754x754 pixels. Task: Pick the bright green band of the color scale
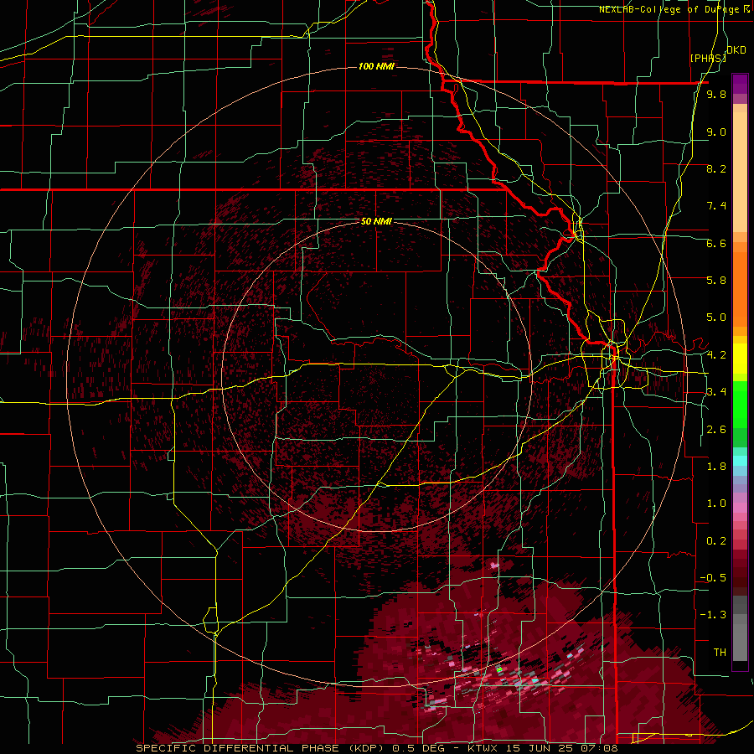pos(740,405)
